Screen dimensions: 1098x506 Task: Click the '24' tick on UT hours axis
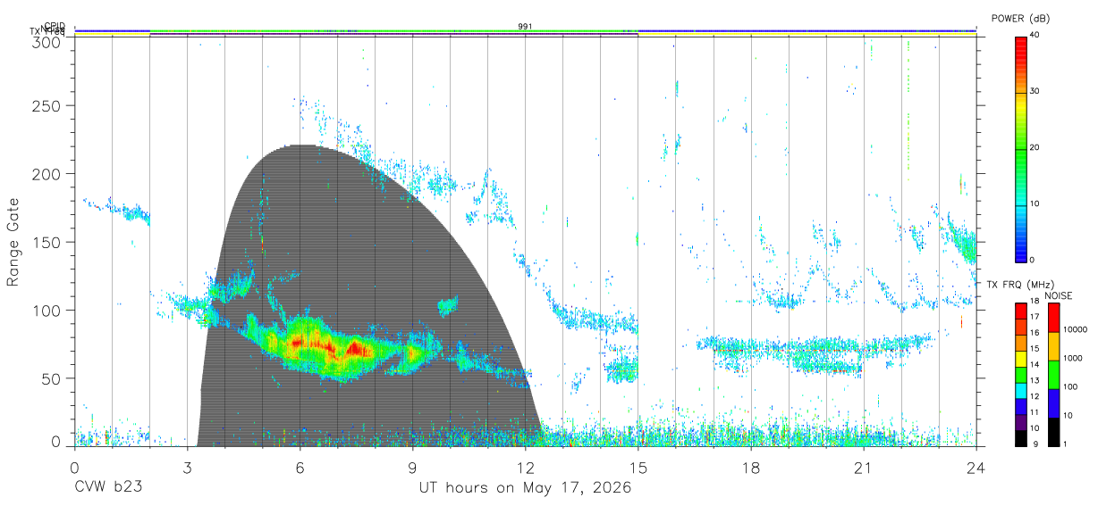[976, 467]
